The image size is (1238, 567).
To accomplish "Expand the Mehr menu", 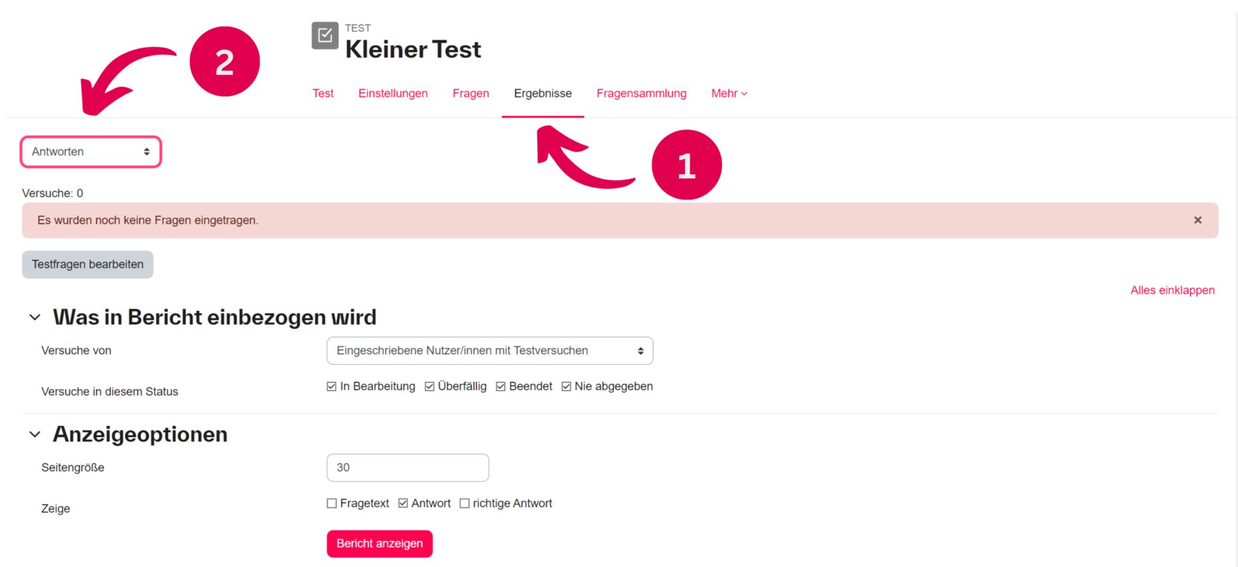I will click(x=729, y=94).
